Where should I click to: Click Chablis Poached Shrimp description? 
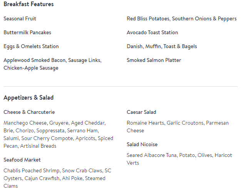tap(57, 178)
